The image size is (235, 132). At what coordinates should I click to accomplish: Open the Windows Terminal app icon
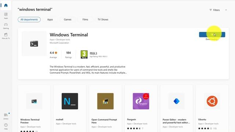[x=34, y=44]
